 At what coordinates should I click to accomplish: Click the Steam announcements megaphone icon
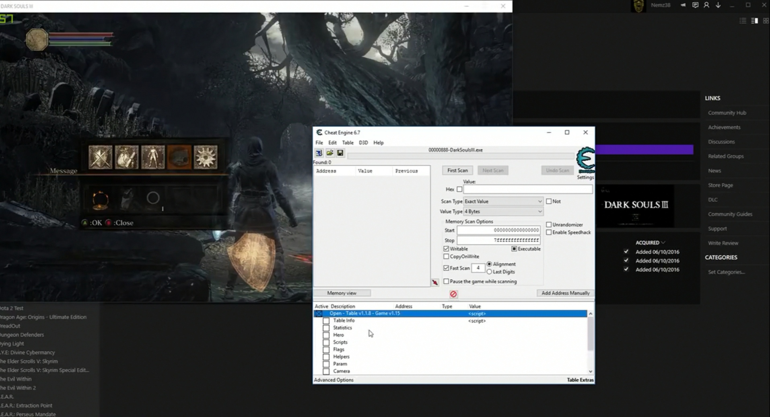[x=683, y=5]
